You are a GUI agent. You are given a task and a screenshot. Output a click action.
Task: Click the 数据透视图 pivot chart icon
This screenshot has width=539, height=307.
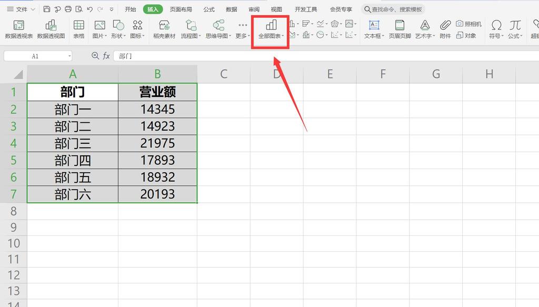pos(51,29)
